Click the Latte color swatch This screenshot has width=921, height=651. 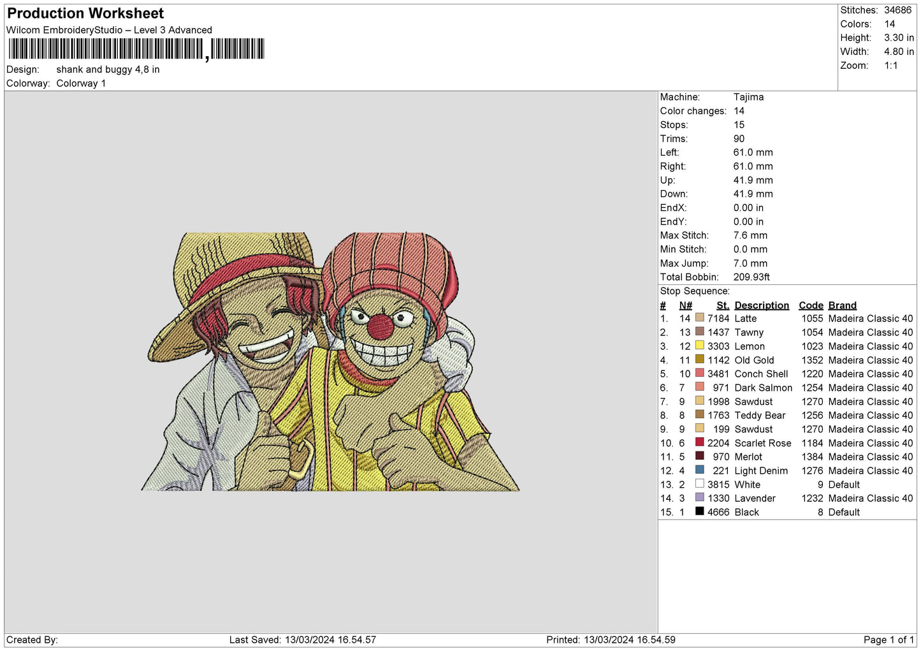700,318
